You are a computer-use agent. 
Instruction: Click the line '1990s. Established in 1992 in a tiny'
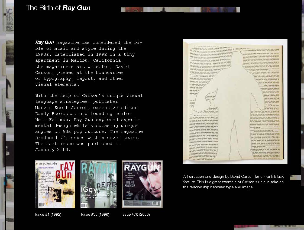85,54
